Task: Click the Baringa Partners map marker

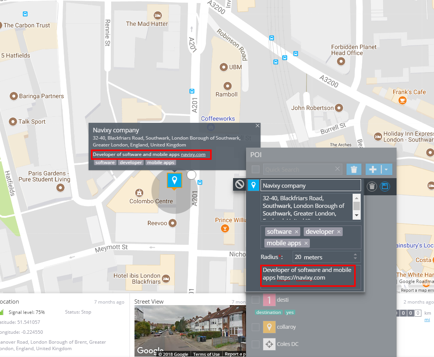Action: point(14,96)
